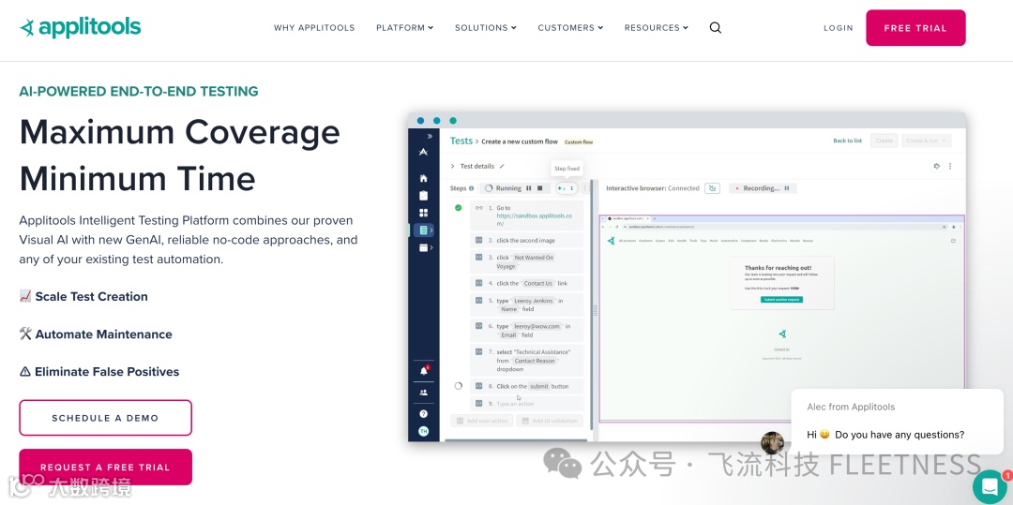Click the Steps info icon
Screen dimensions: 1013x505
pyautogui.click(x=471, y=188)
